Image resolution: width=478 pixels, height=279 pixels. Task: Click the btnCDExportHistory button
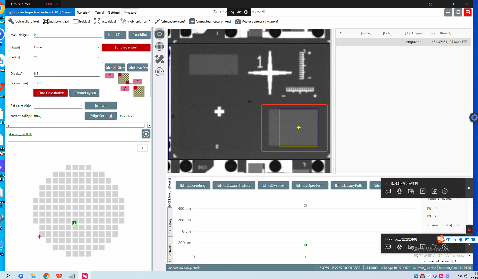[x=234, y=185]
